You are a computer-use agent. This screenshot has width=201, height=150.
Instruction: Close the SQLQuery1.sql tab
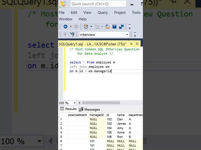click(x=137, y=44)
